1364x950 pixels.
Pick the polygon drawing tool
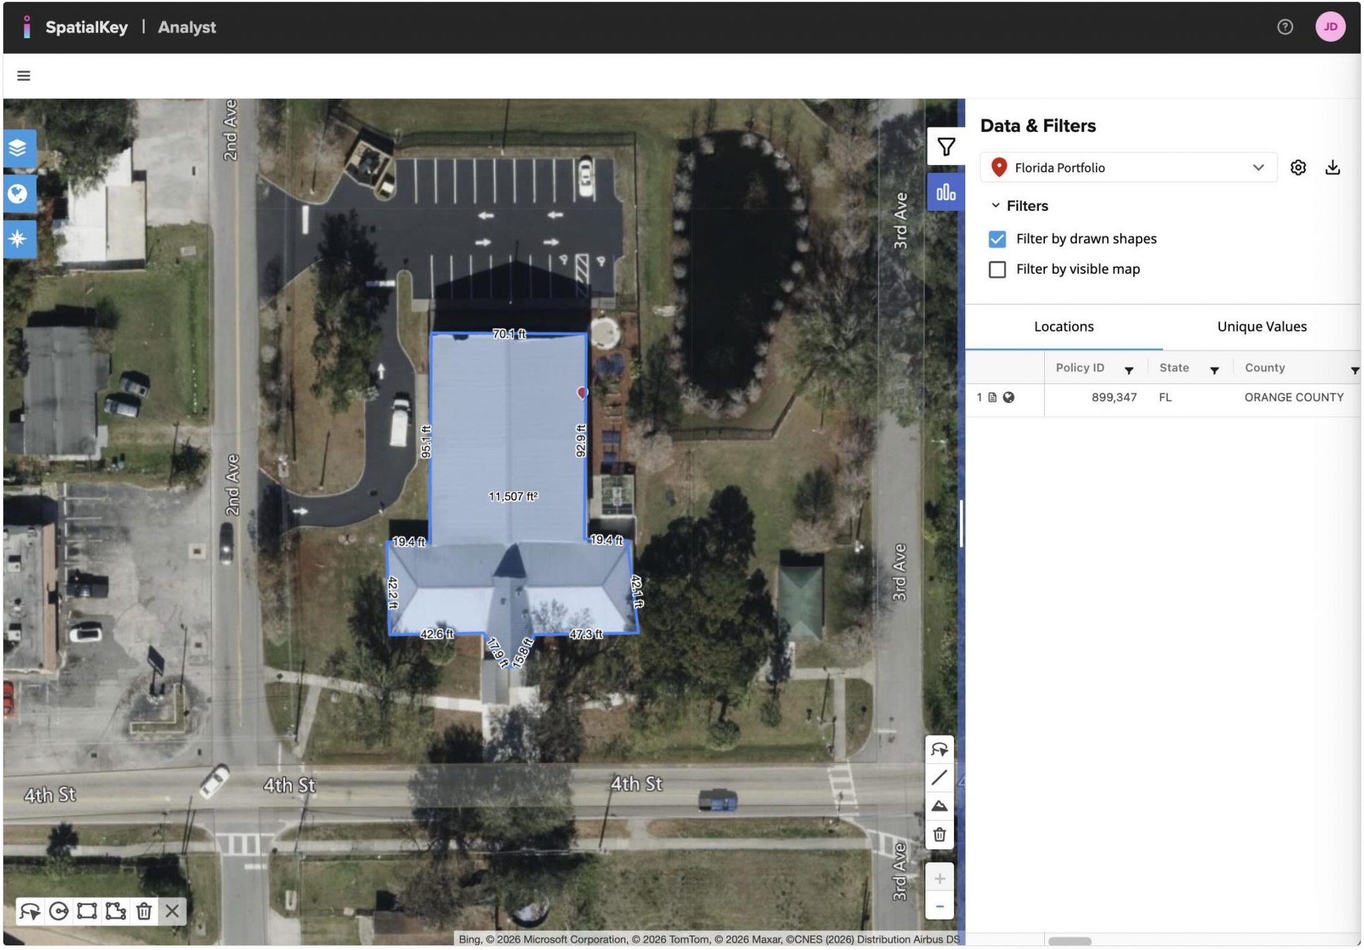click(115, 911)
